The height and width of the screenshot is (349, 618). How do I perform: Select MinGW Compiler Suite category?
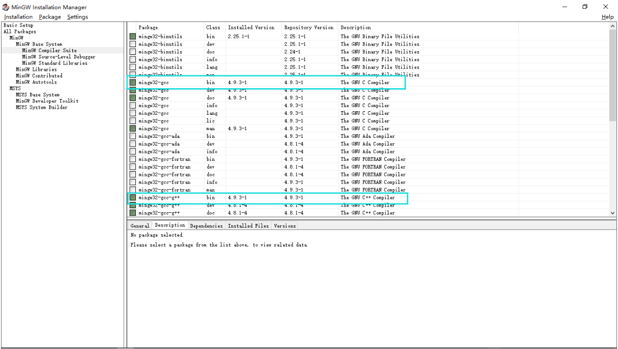coord(49,51)
